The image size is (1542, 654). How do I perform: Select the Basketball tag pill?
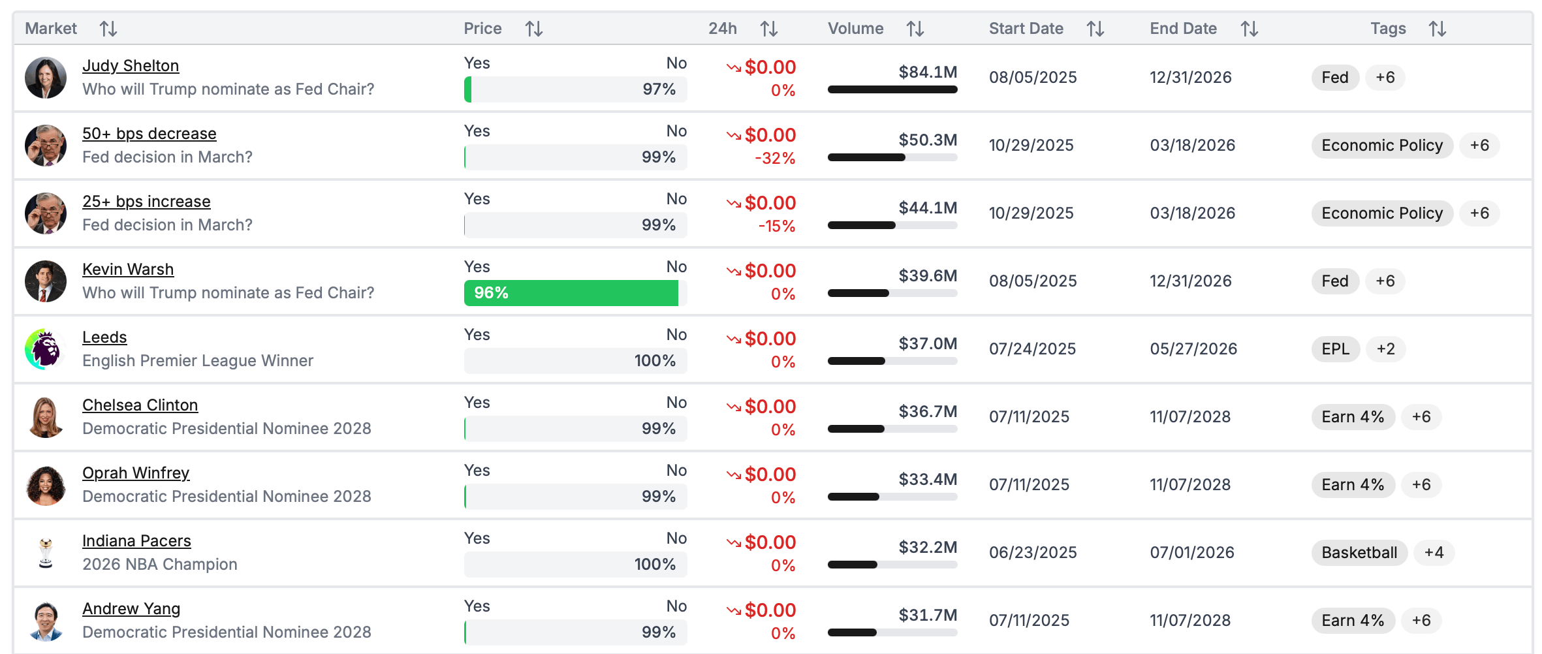click(x=1359, y=553)
